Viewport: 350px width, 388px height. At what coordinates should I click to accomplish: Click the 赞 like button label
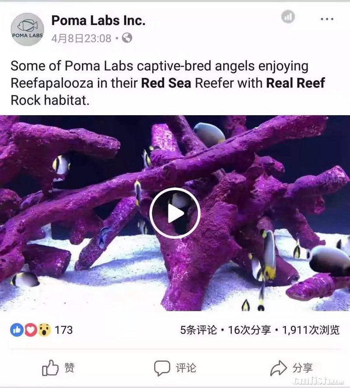pos(70,368)
